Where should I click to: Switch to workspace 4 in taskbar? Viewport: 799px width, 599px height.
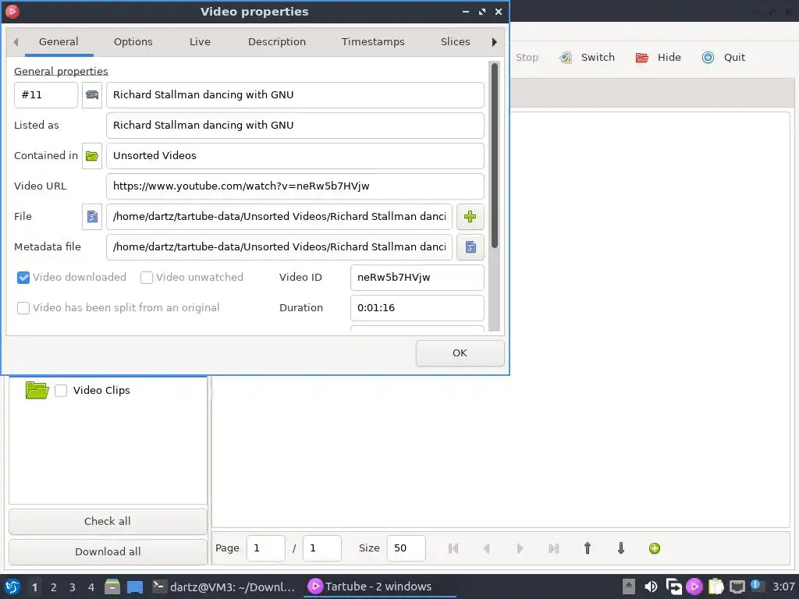(x=91, y=587)
